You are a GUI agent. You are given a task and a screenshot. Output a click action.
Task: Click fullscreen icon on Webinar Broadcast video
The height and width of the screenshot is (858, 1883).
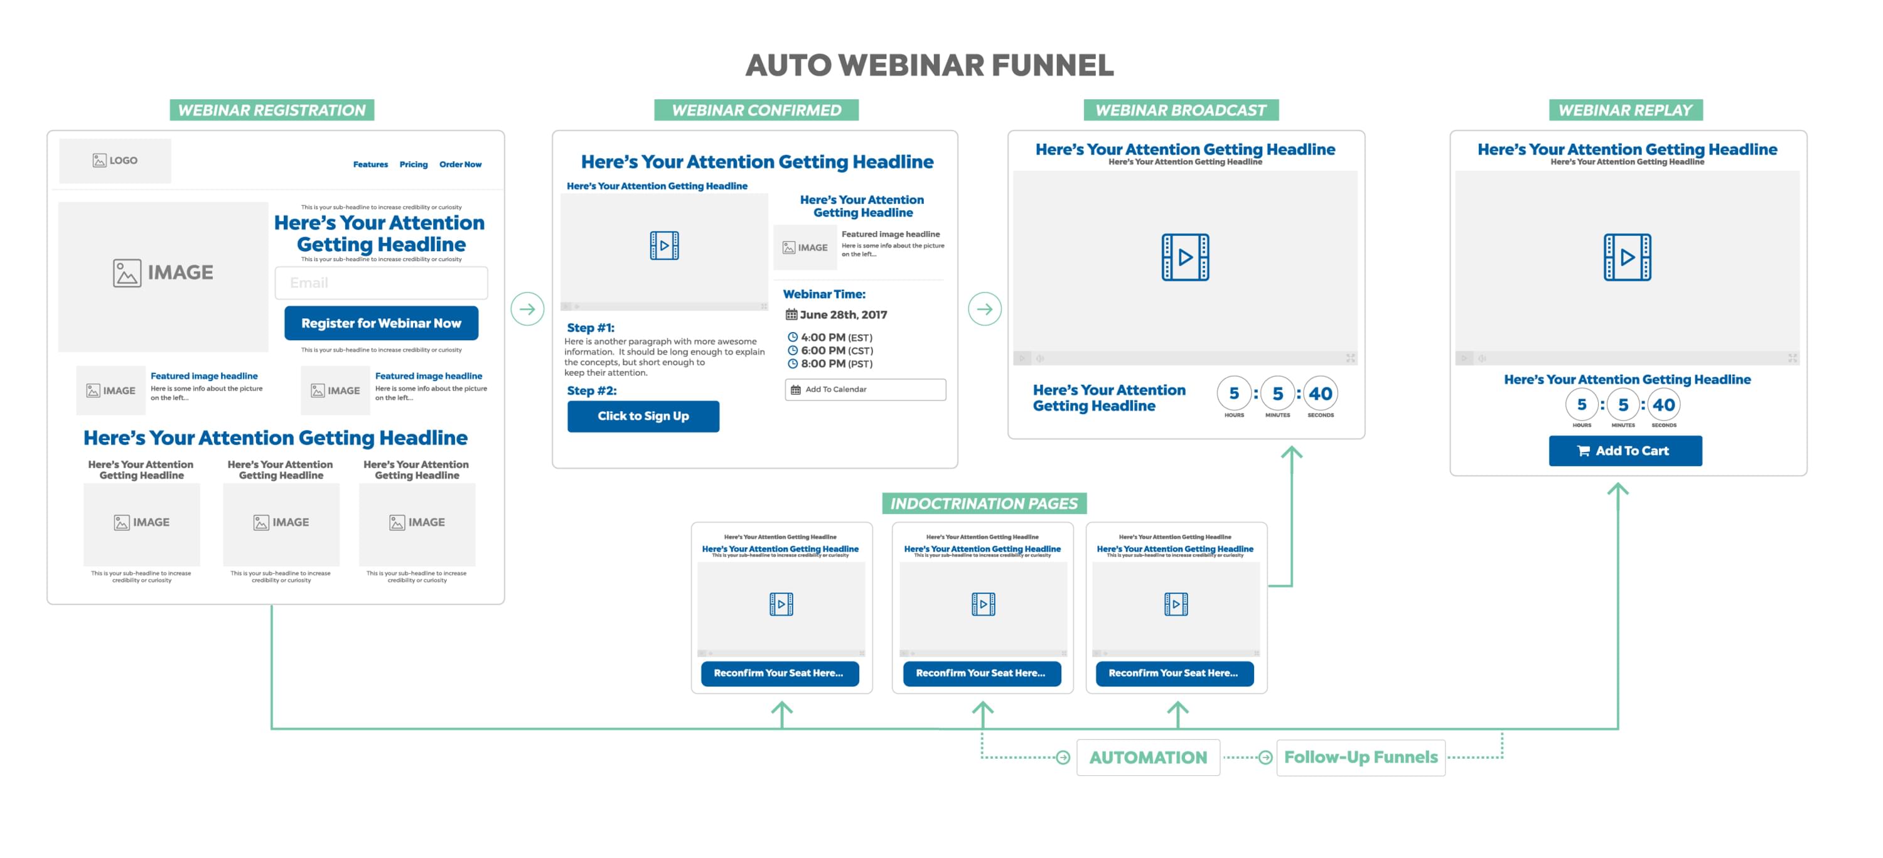(1350, 358)
